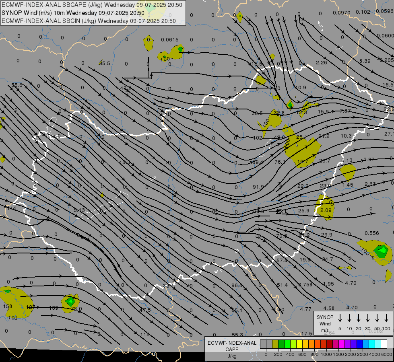Click the 5.13 value near the lake
This screenshot has width=394, height=362.
point(79,210)
